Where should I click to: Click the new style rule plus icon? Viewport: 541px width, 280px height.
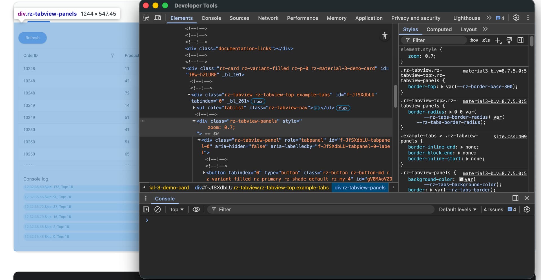point(498,40)
